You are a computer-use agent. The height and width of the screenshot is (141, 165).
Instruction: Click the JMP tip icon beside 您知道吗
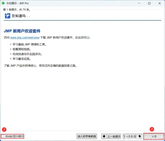pyautogui.click(x=7, y=16)
